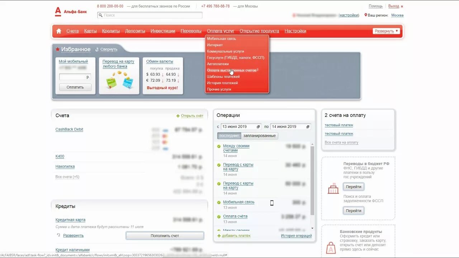Viewport: 459px width, 258px height.
Task: Choose Интернет from the dropdown menu
Action: point(215,45)
